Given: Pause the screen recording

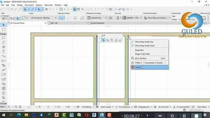Looking at the screenshot, I should click(x=184, y=116).
